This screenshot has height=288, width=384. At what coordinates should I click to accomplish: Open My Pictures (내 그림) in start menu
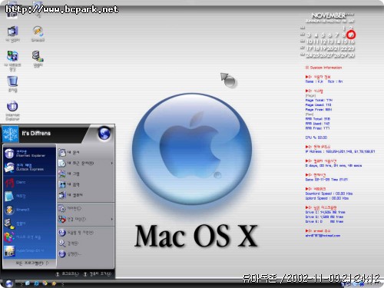coord(85,174)
